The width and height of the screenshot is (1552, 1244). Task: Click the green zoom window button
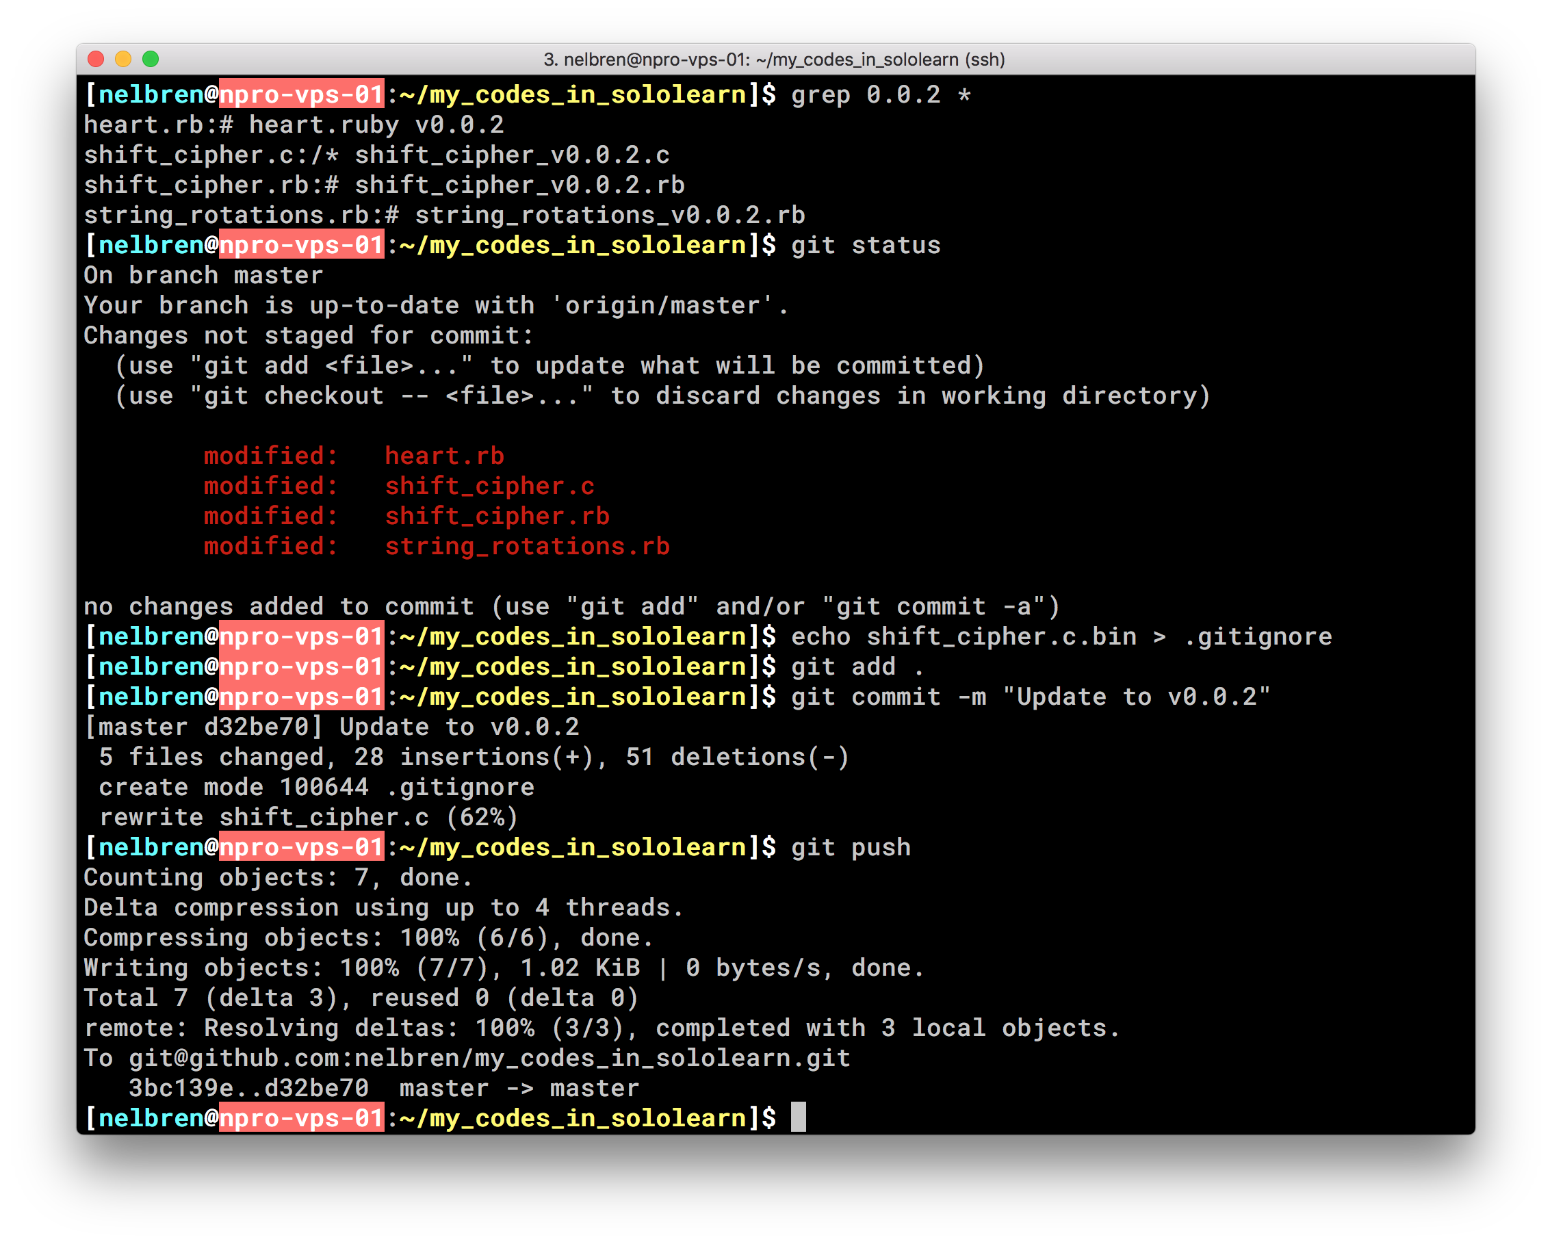151,59
